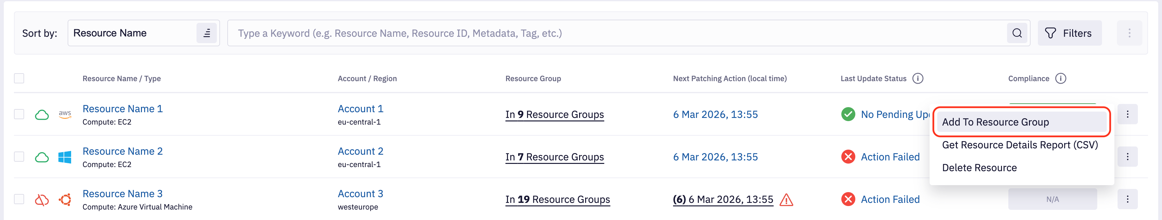
Task: Toggle the select-all header checkbox
Action: click(x=19, y=78)
